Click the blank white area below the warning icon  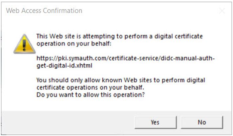coord(24,83)
